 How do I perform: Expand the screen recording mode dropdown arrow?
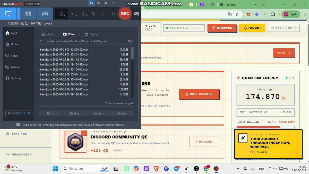[x=18, y=14]
